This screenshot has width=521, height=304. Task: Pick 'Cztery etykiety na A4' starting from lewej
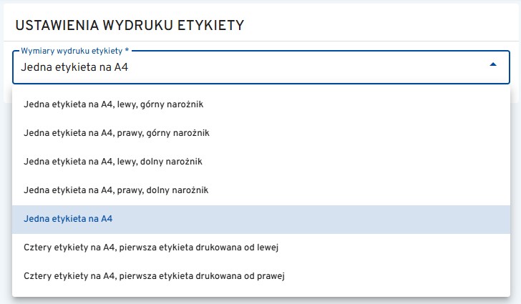pos(150,247)
